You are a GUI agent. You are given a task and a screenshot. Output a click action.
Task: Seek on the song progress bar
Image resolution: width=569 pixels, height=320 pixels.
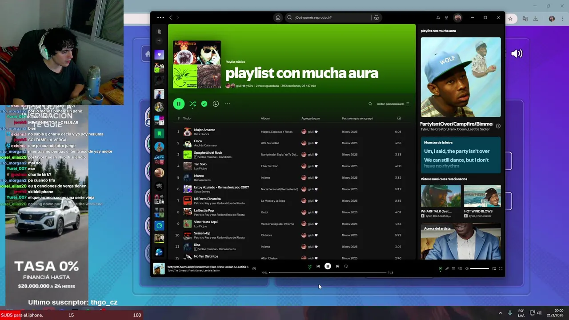[x=328, y=272]
